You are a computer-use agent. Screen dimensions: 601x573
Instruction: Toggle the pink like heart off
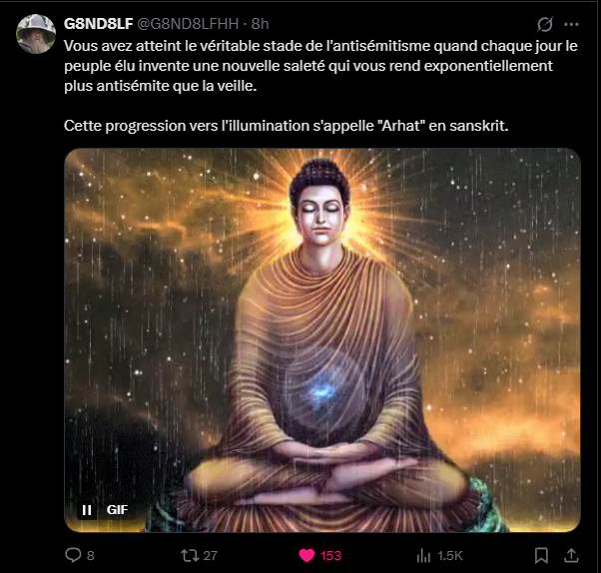tap(306, 555)
